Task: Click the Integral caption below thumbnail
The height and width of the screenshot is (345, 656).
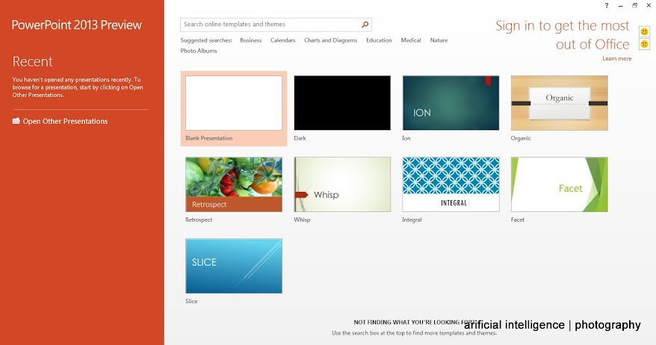Action: 412,220
